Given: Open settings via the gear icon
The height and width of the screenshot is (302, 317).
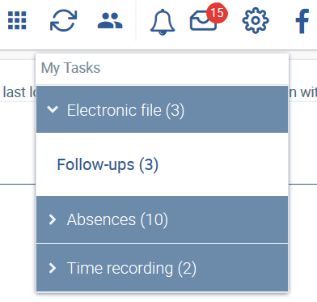Looking at the screenshot, I should click(x=256, y=20).
